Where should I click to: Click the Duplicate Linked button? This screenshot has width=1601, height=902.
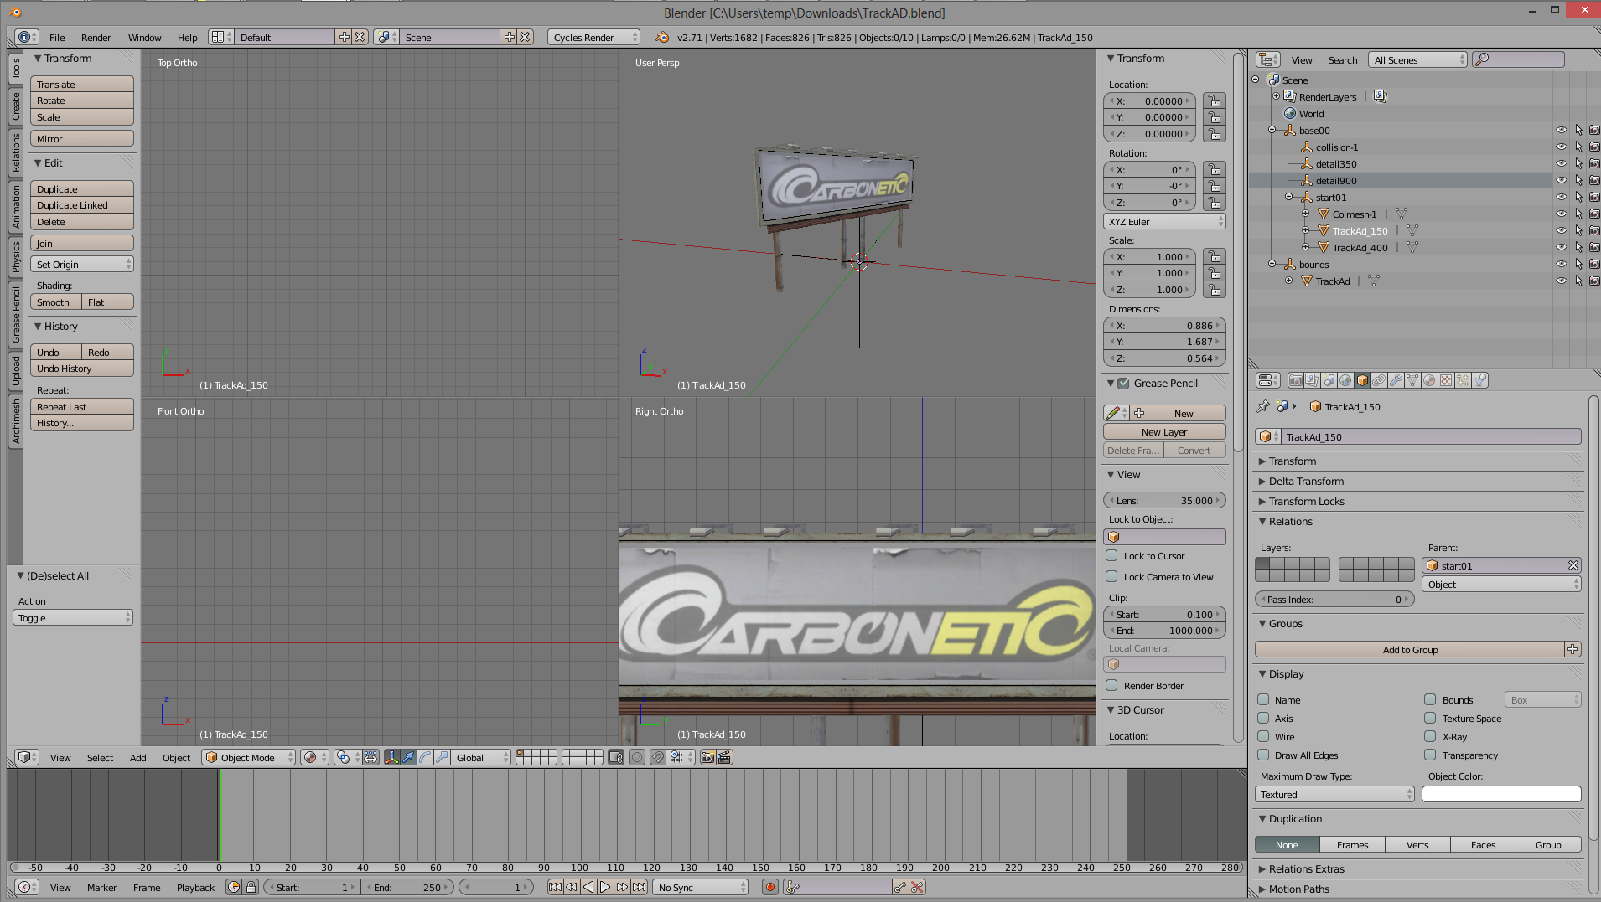pyautogui.click(x=82, y=205)
